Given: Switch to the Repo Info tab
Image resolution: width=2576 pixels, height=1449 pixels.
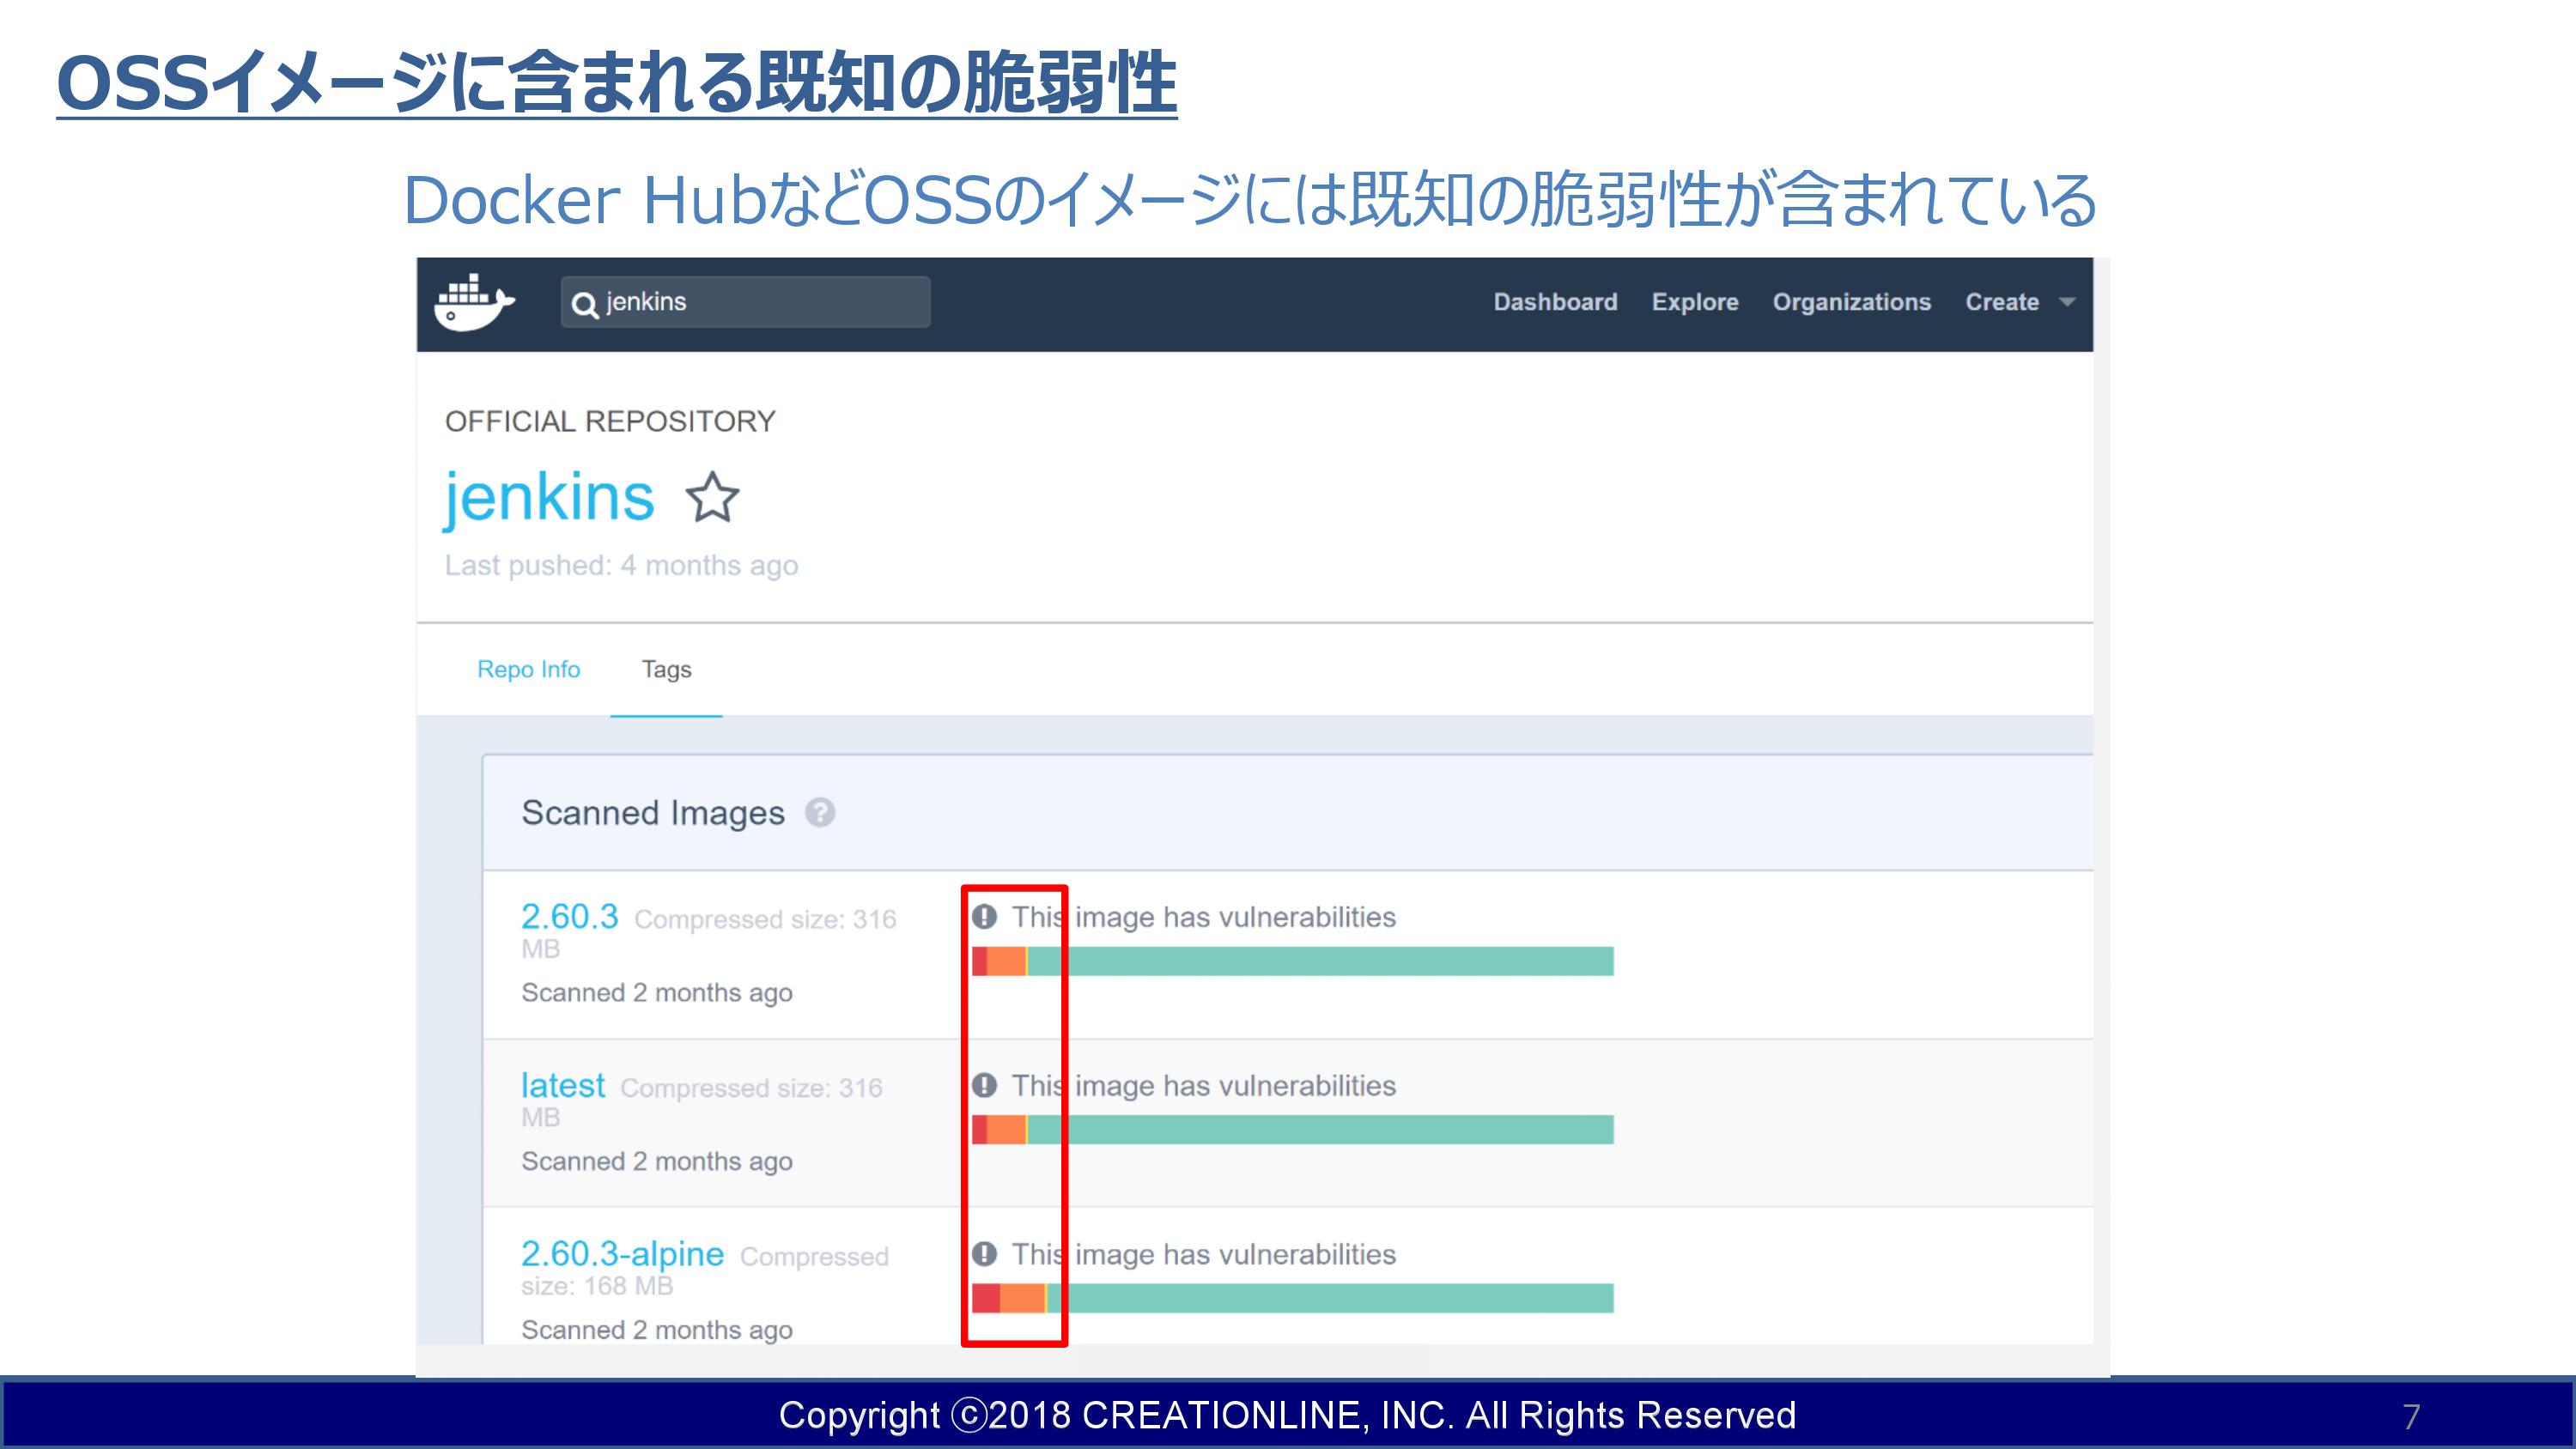Looking at the screenshot, I should click(x=528, y=669).
